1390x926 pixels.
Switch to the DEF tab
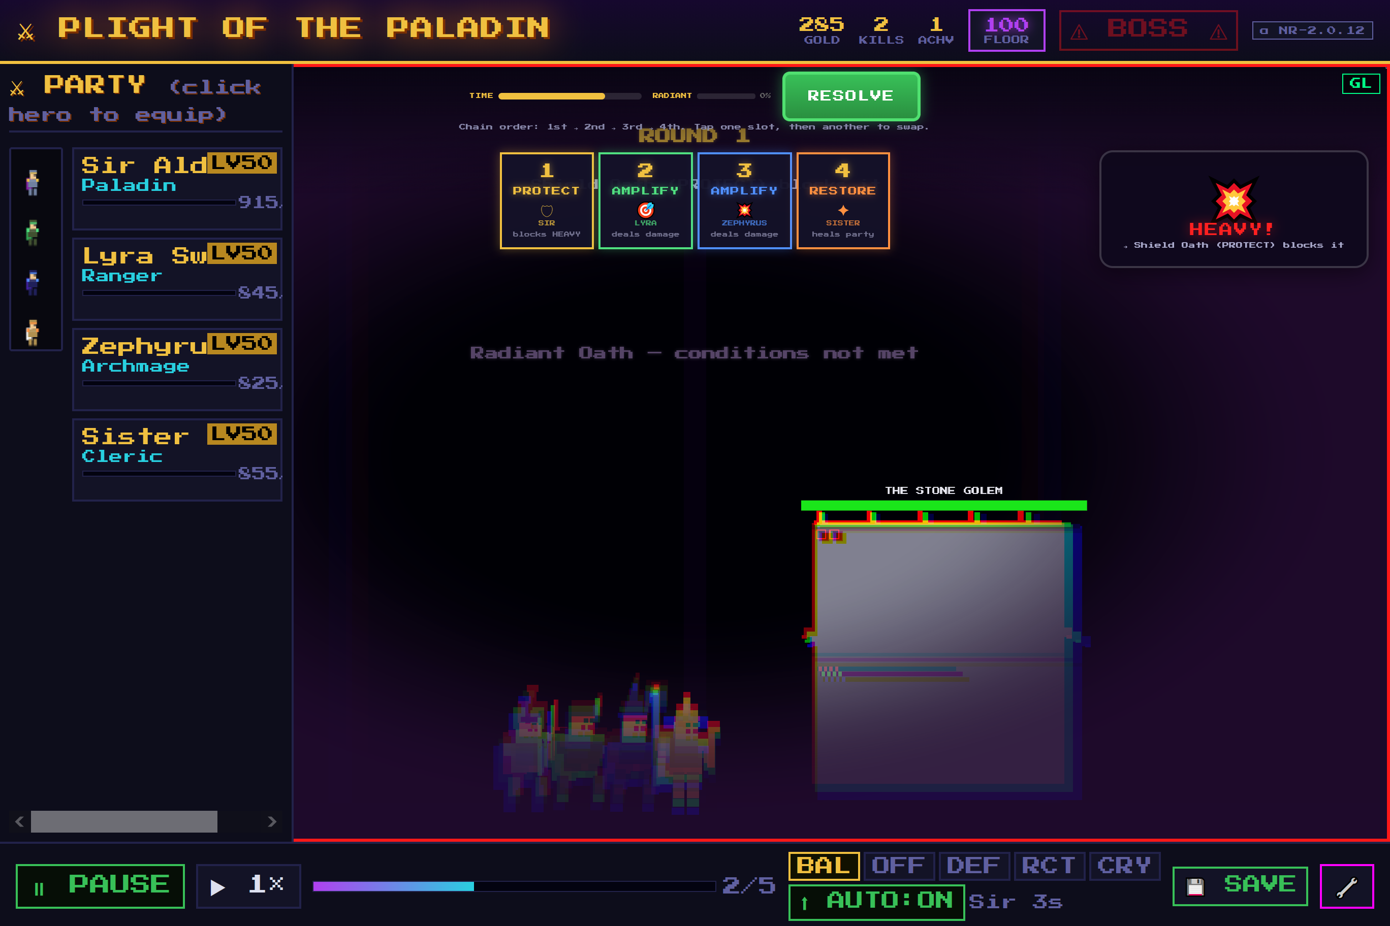[x=974, y=865]
